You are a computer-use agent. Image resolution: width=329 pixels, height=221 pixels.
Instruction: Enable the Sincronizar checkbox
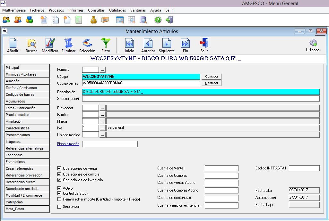[x=59, y=207]
